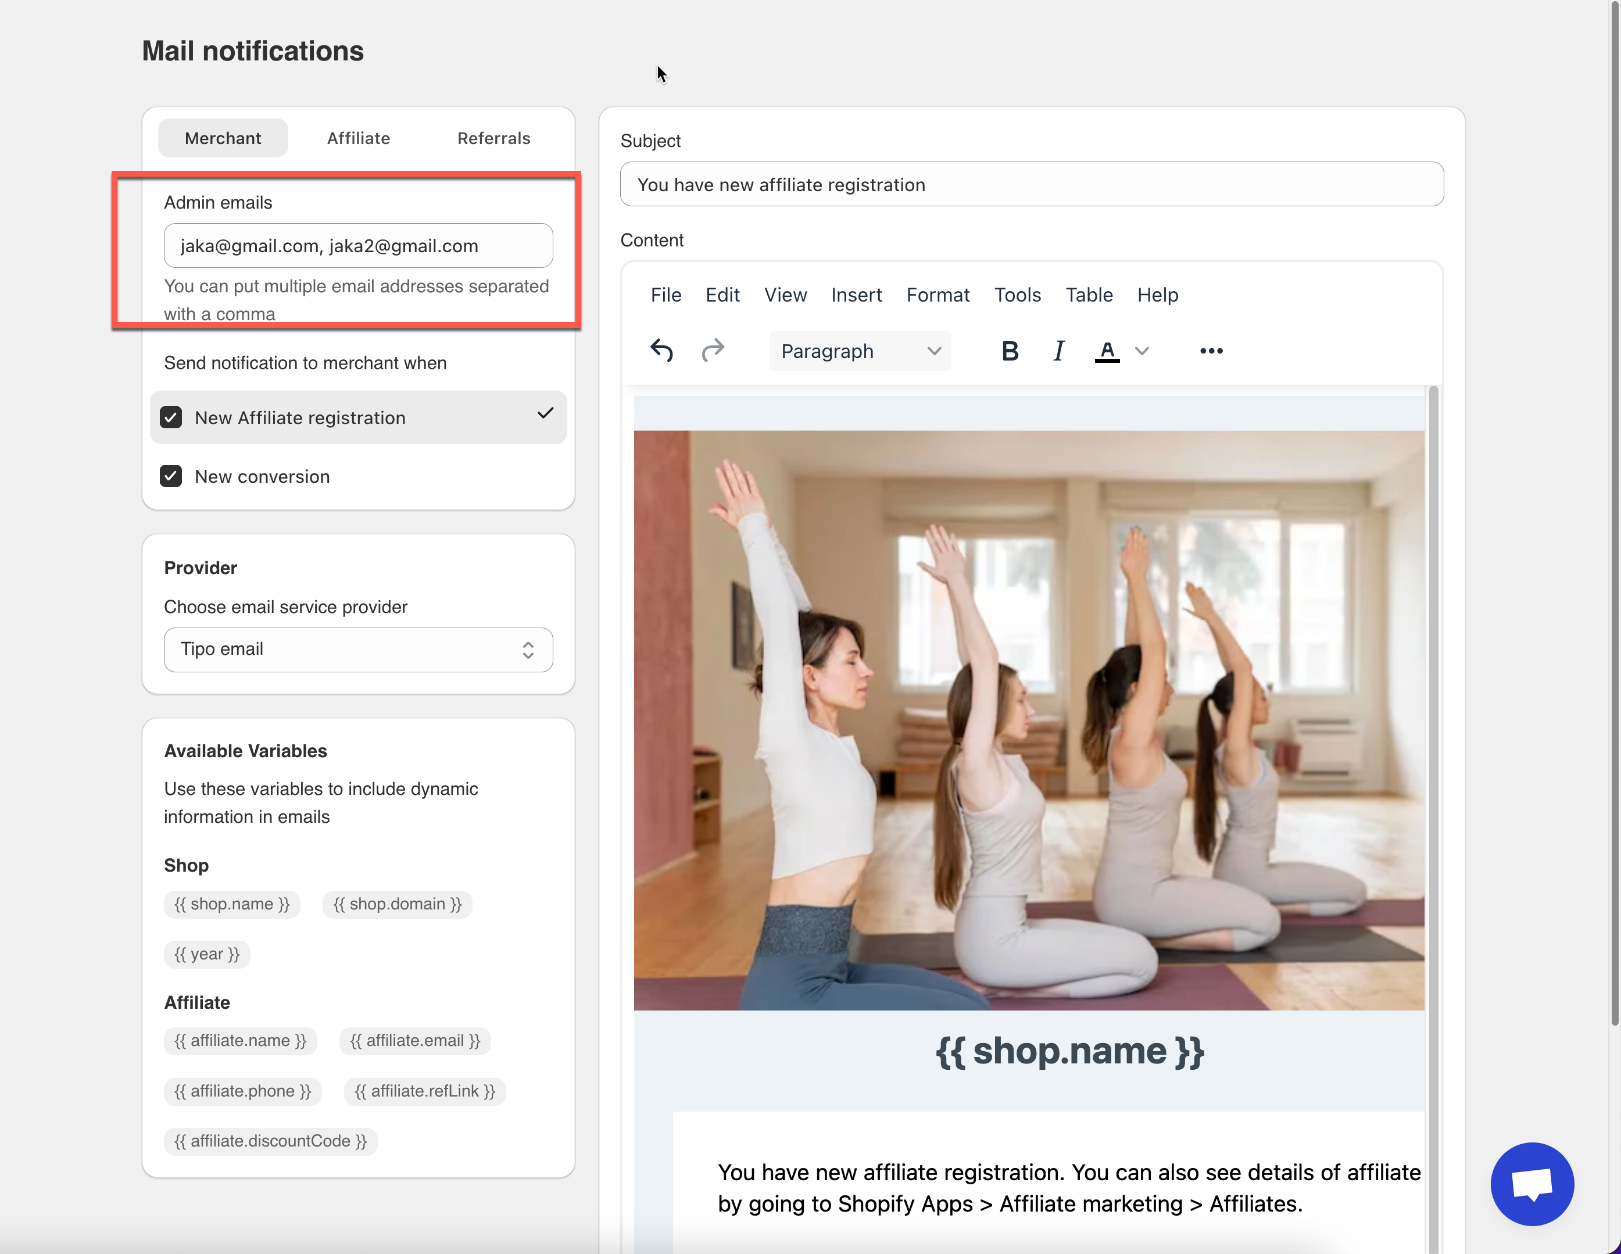1621x1254 pixels.
Task: Click the undo arrow in editor toolbar
Action: [x=661, y=350]
